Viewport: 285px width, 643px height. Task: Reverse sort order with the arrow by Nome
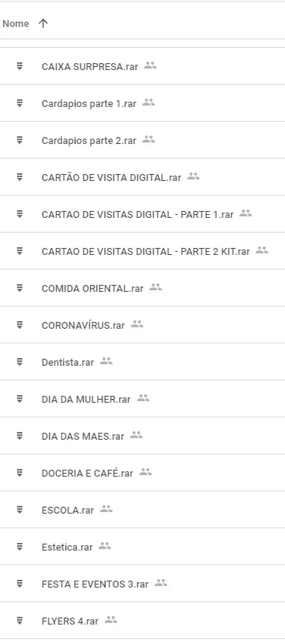tap(43, 23)
